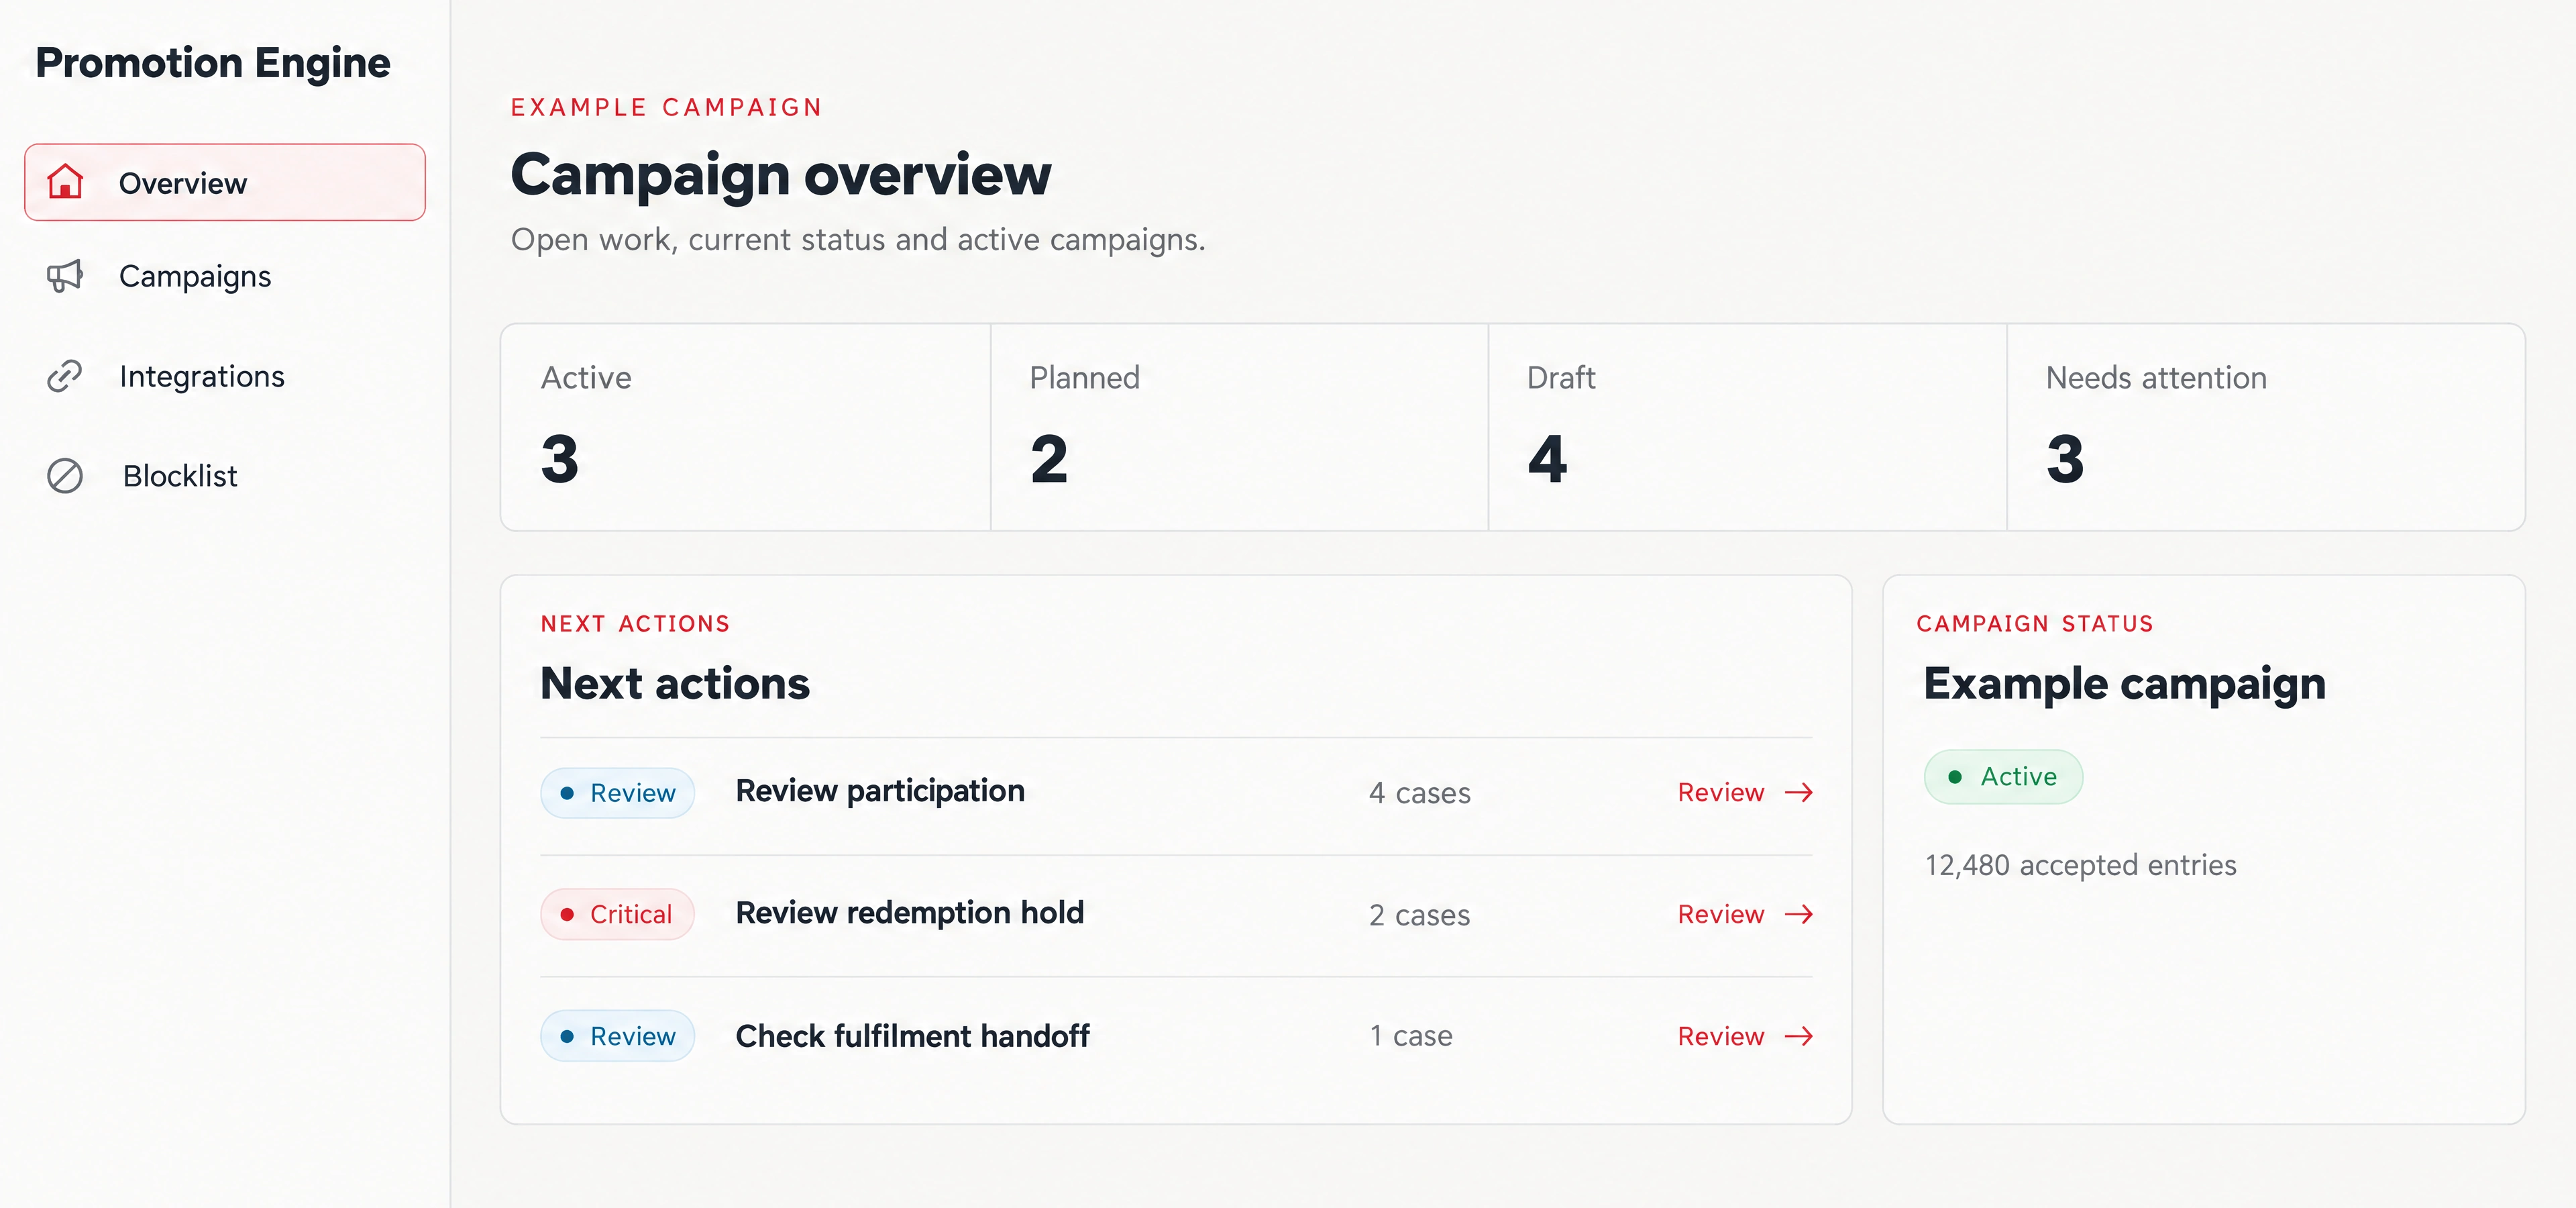This screenshot has width=2576, height=1208.
Task: Select the Overview sidebar item
Action: [225, 182]
